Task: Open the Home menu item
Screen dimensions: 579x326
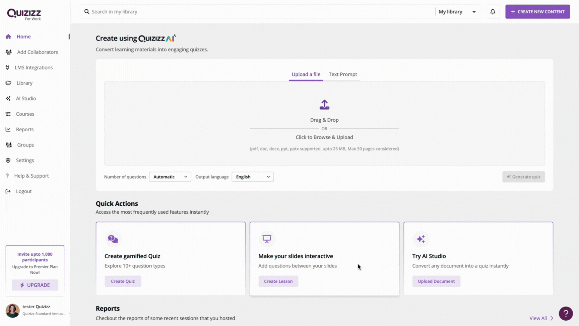Action: pos(24,37)
